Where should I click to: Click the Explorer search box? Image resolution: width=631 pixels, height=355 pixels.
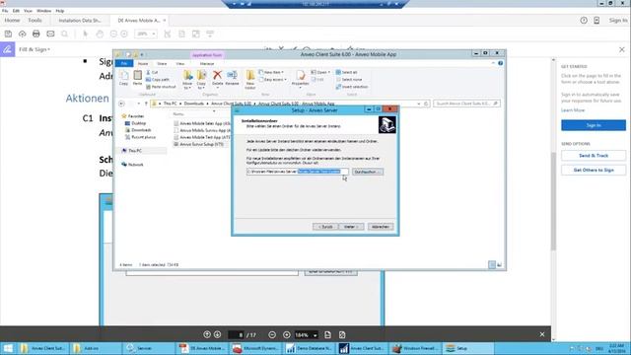click(466, 104)
